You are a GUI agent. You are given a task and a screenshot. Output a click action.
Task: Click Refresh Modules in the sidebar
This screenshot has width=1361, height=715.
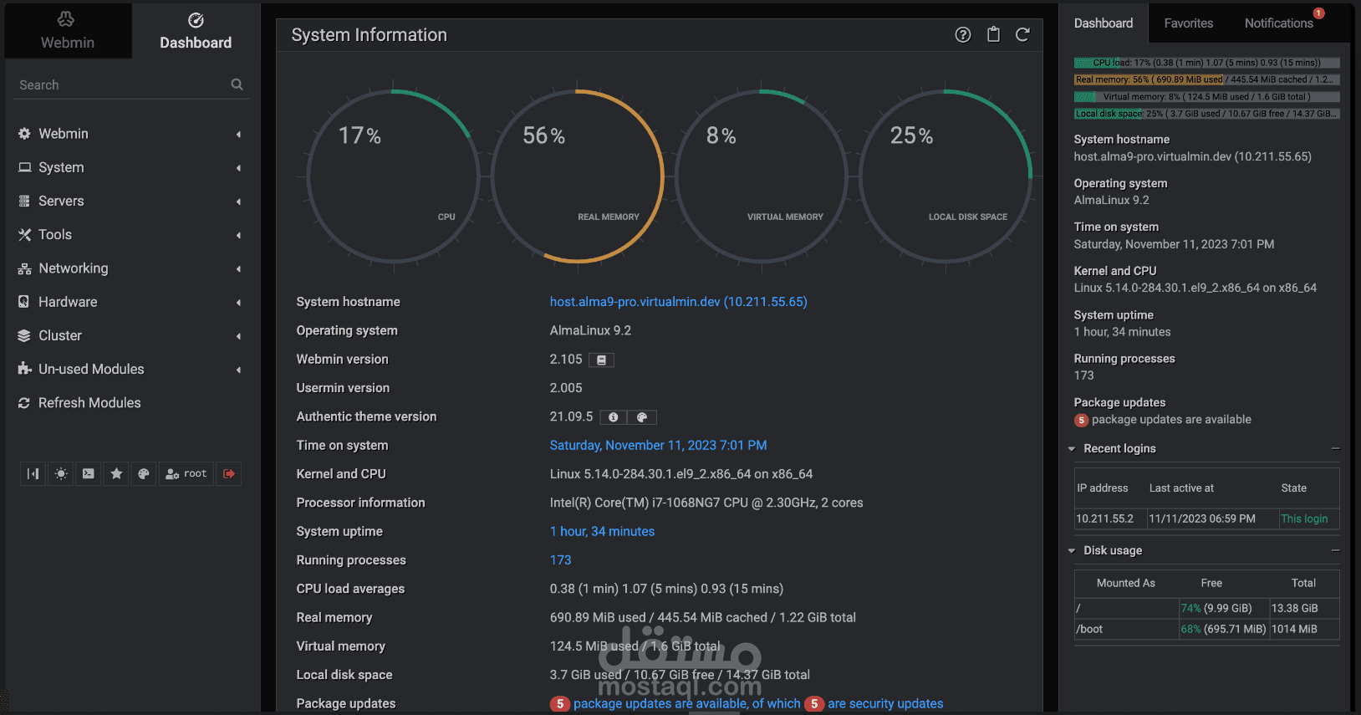[x=89, y=403]
